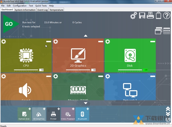Switch to the Temperature tab
Screen dimensions: 172x127
[x=56, y=10]
